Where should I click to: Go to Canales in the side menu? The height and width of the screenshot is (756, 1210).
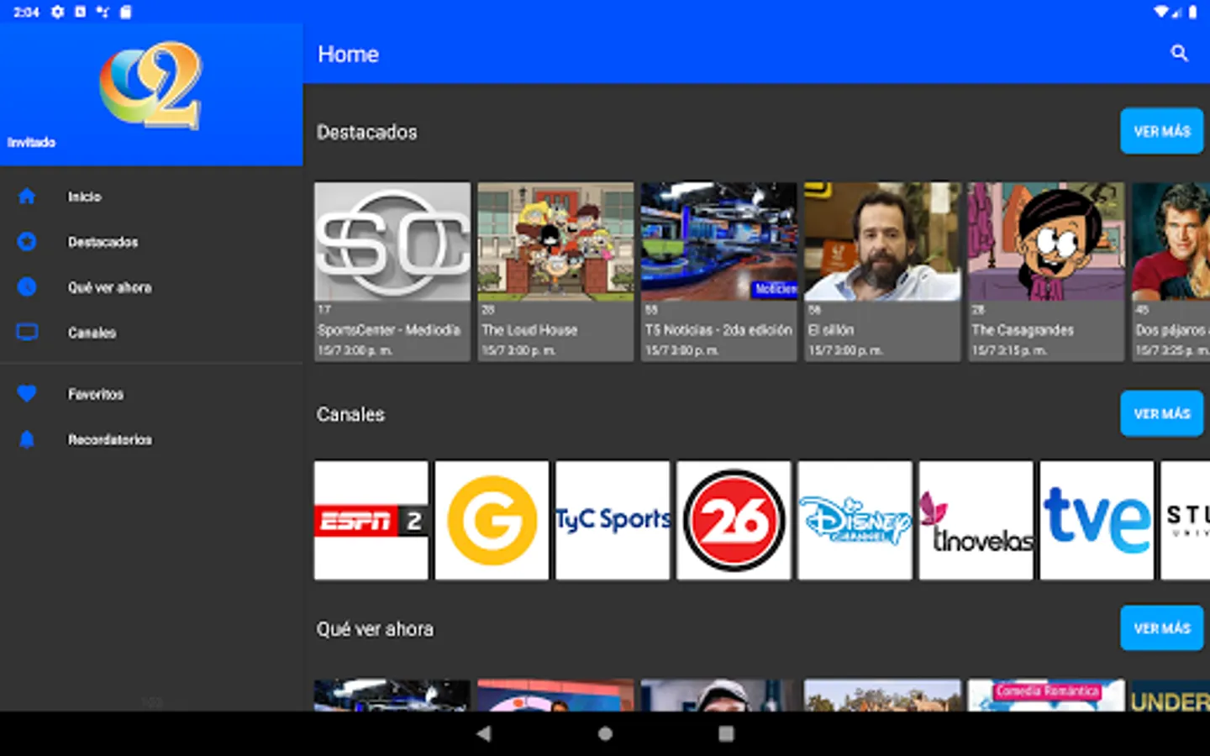151,333
